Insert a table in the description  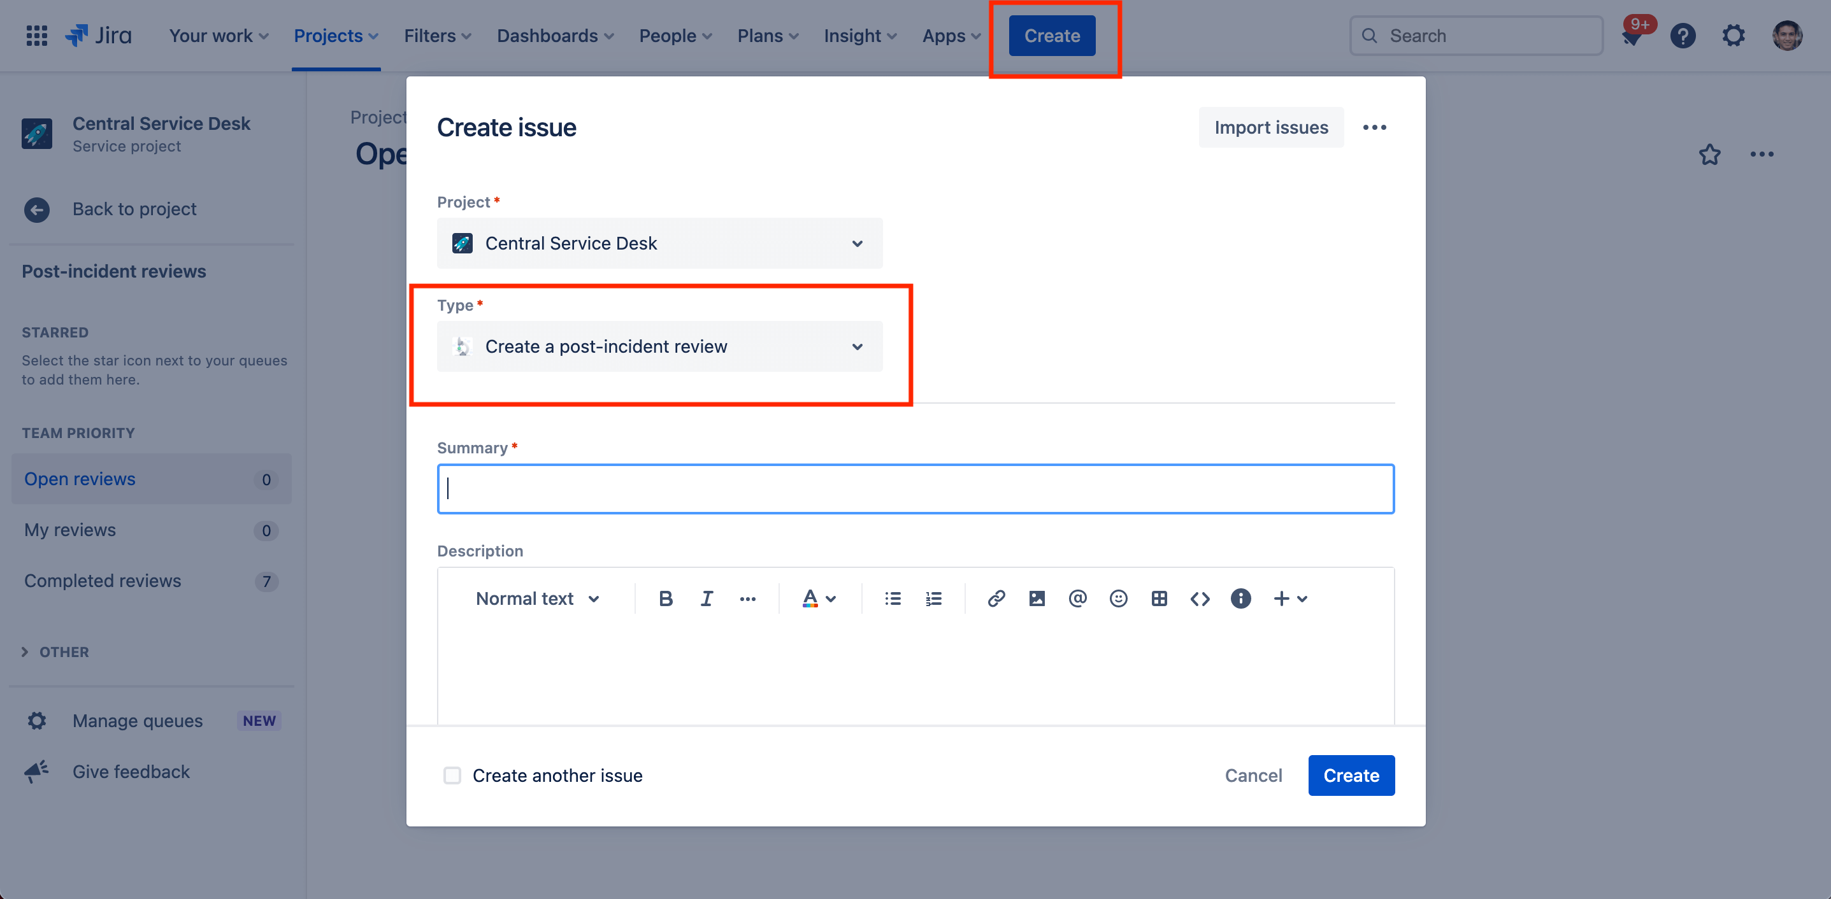1159,598
